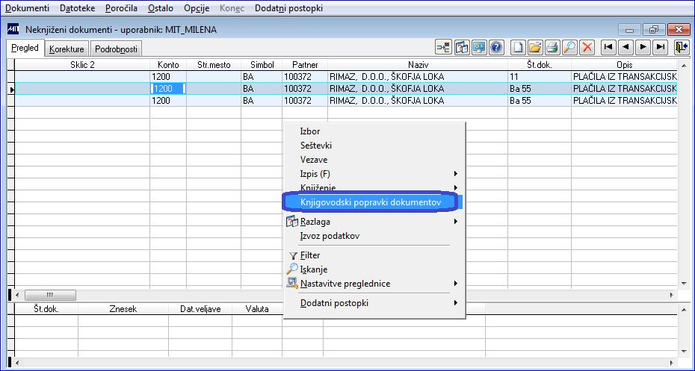Open the Datoteke menu
The width and height of the screenshot is (695, 371).
click(77, 8)
